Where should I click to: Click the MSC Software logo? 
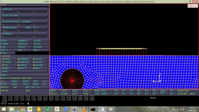193,6
